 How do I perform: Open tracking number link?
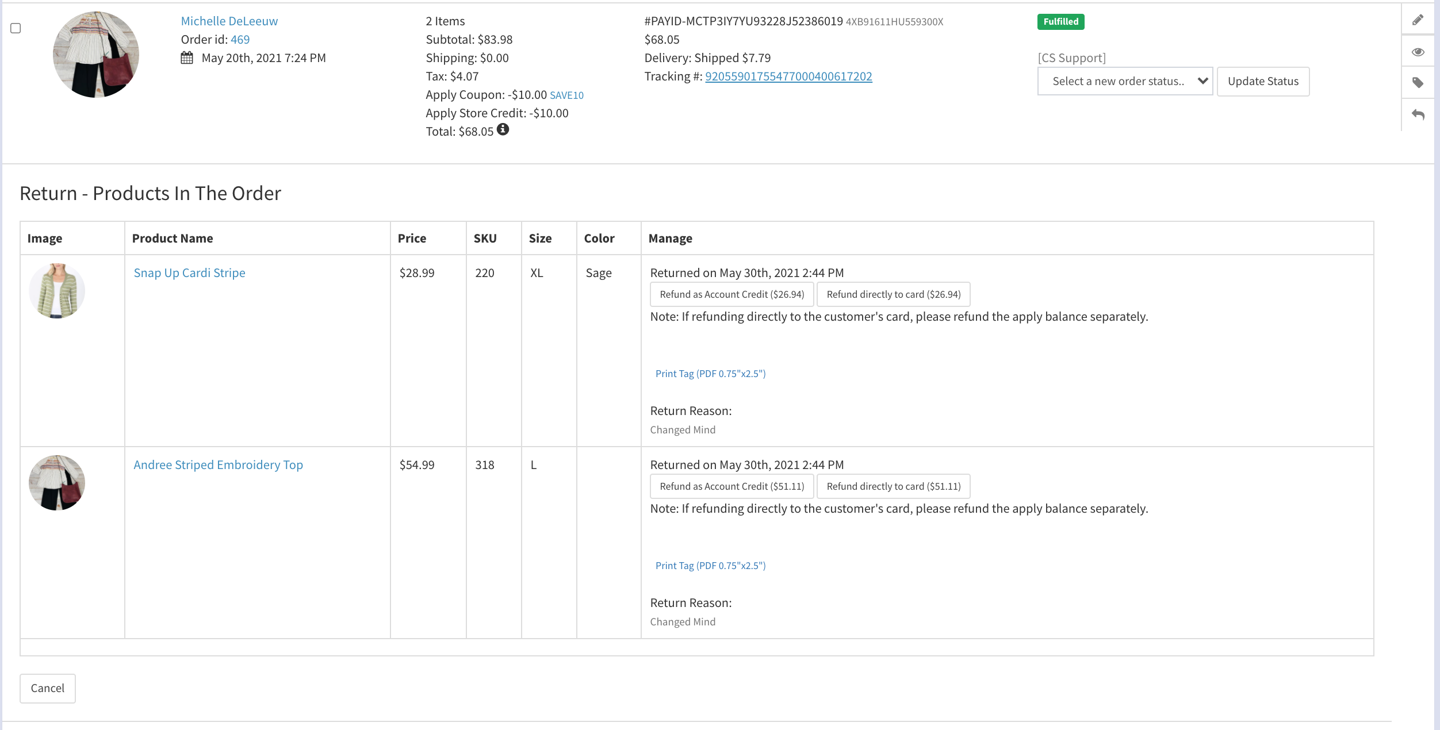(x=788, y=76)
